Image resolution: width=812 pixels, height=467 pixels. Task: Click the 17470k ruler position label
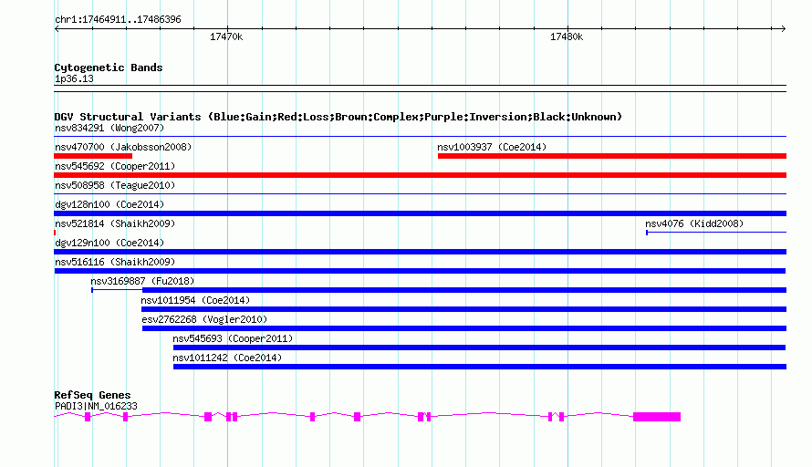[x=226, y=36]
